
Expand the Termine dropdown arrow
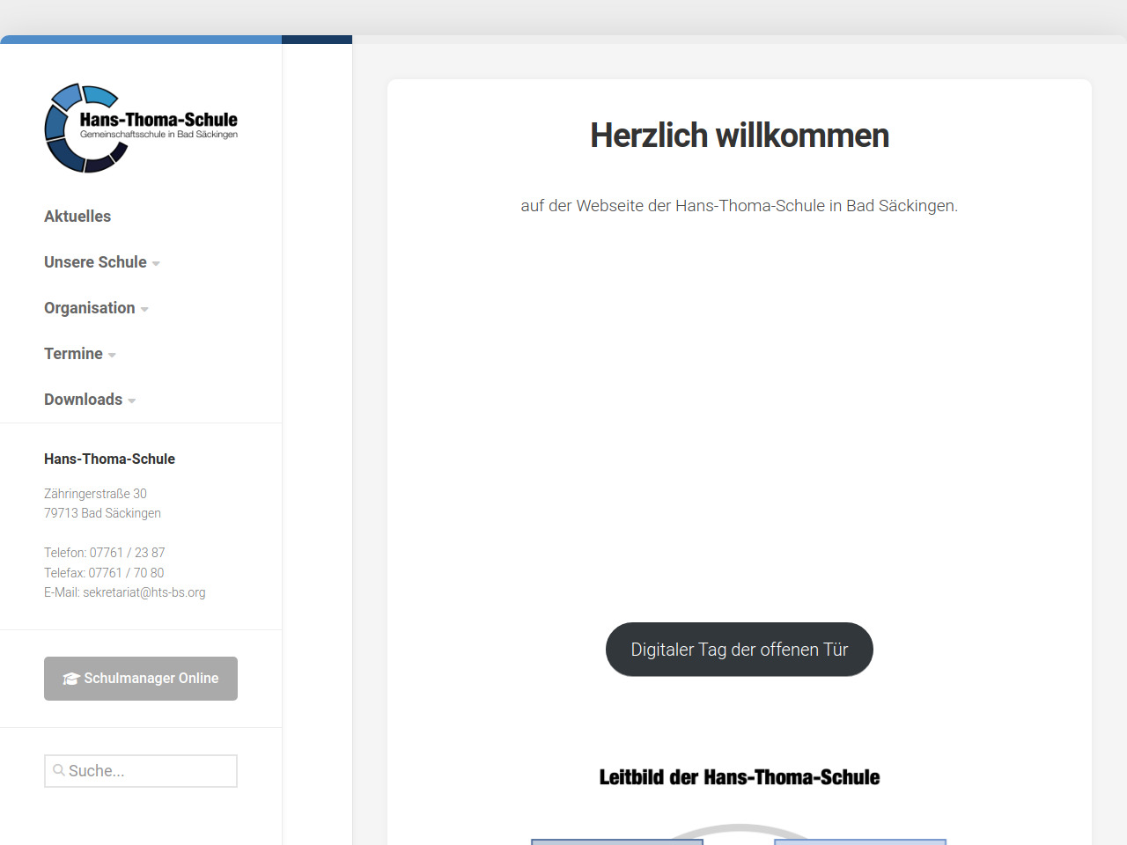tap(112, 355)
